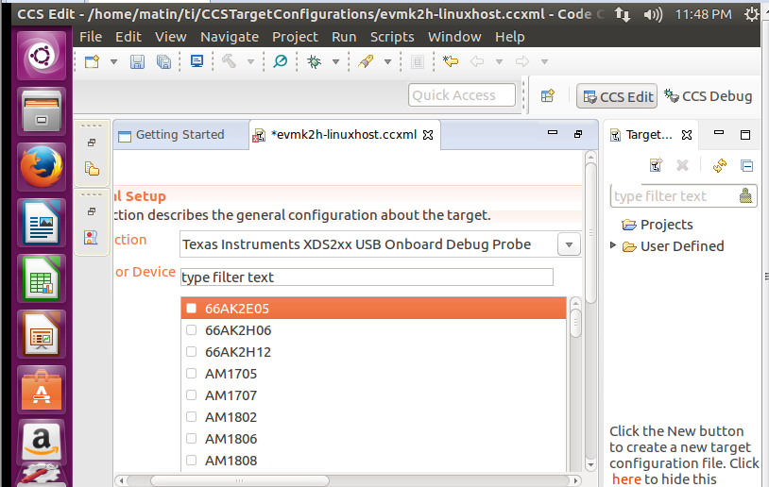
Task: Select the Projects folder
Action: pos(658,225)
